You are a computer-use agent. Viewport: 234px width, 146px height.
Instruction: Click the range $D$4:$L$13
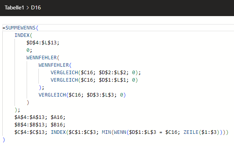click(x=42, y=43)
